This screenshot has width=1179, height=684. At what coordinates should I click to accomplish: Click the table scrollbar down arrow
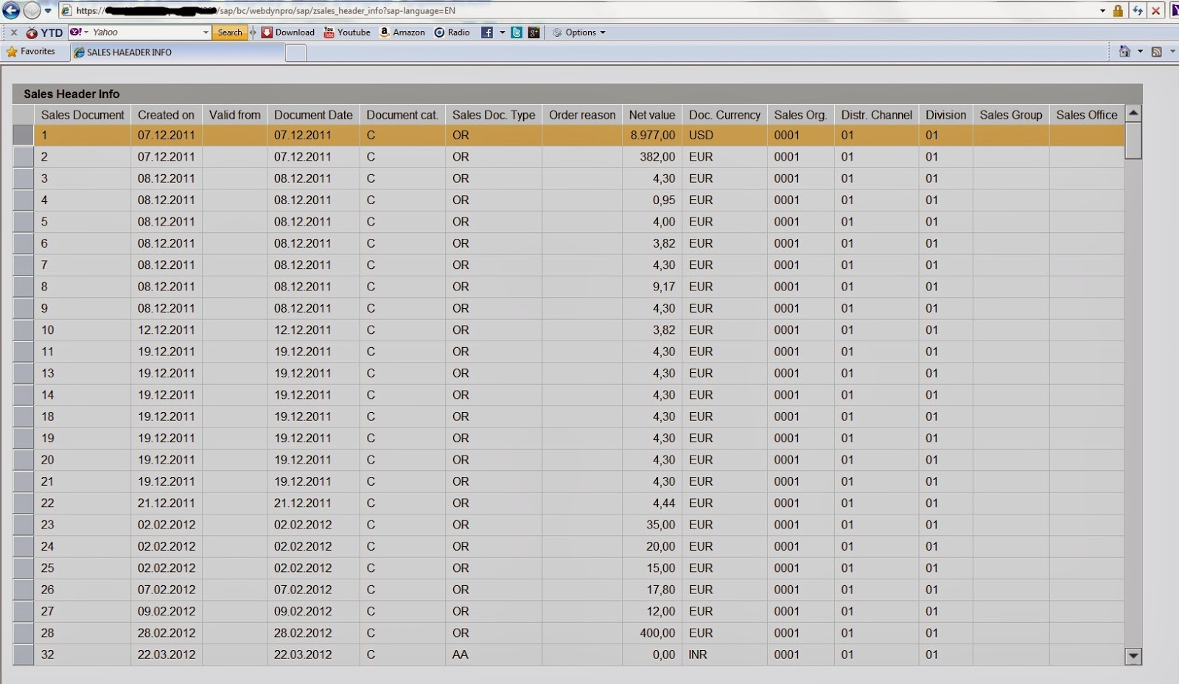pos(1133,655)
